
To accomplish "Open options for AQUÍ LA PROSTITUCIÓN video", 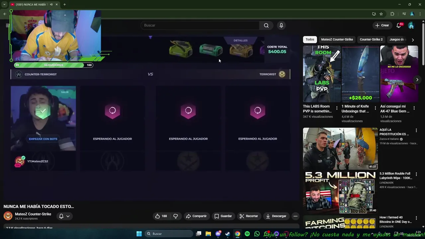I will 416,131.
